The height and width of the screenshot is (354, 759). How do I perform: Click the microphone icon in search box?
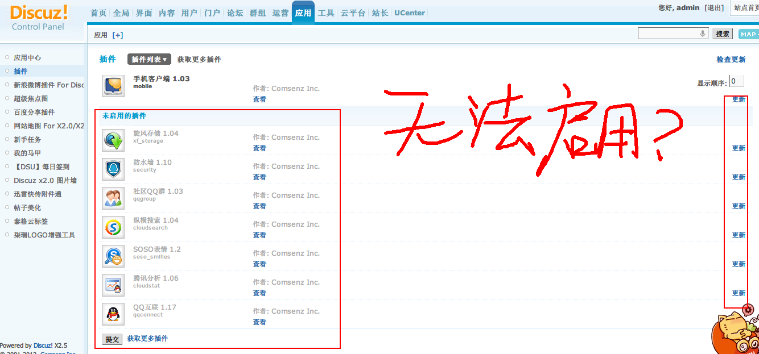(703, 34)
